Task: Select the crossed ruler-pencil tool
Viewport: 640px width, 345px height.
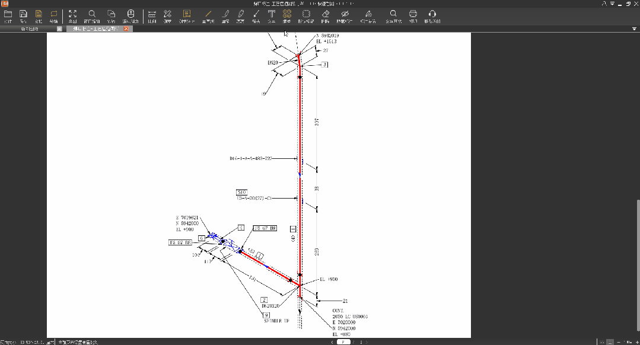Action: click(x=167, y=14)
